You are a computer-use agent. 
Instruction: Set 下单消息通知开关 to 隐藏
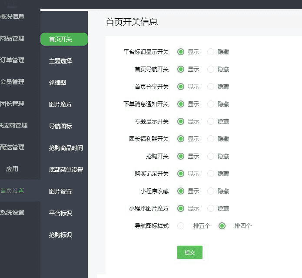(x=211, y=104)
